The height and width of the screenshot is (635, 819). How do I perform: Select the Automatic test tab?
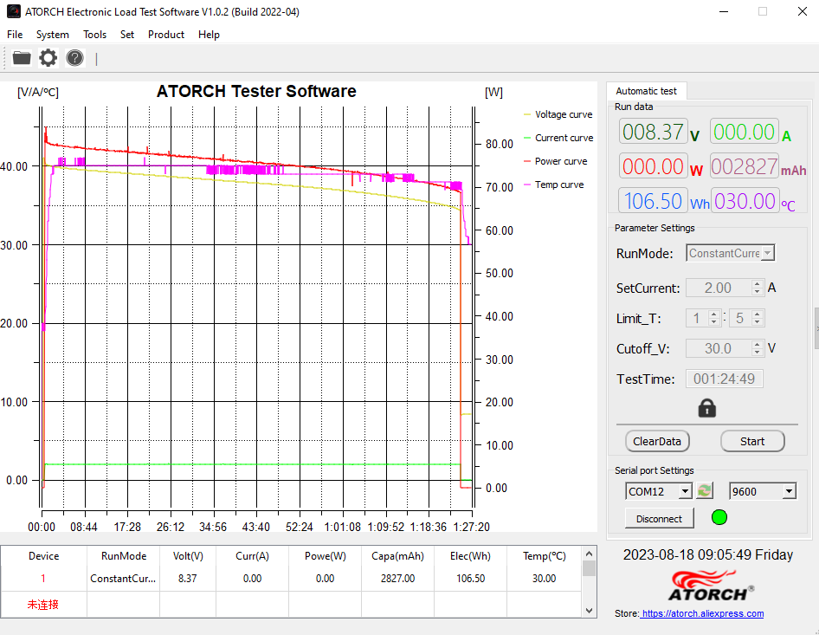pyautogui.click(x=646, y=91)
